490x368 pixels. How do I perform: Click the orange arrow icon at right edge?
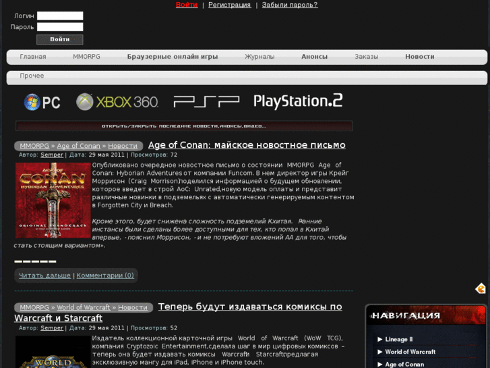pos(481,288)
